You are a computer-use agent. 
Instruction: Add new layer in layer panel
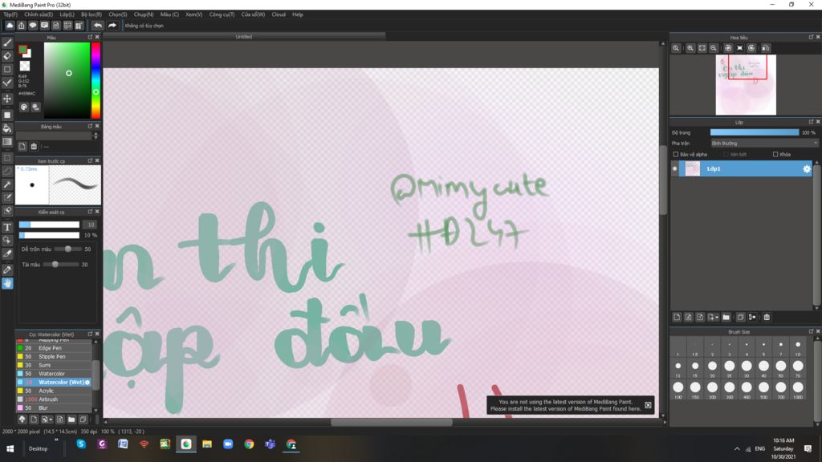[x=677, y=317]
